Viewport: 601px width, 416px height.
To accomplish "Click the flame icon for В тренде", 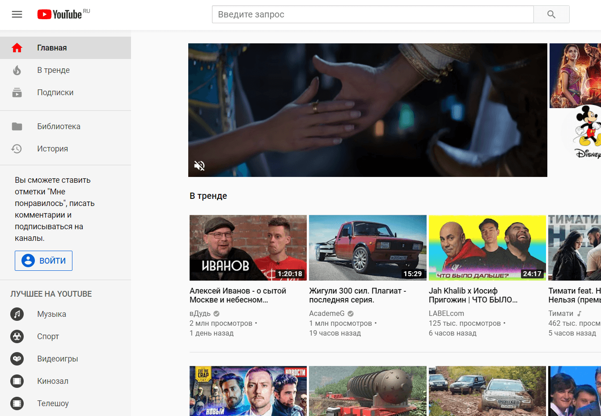I will pyautogui.click(x=17, y=70).
